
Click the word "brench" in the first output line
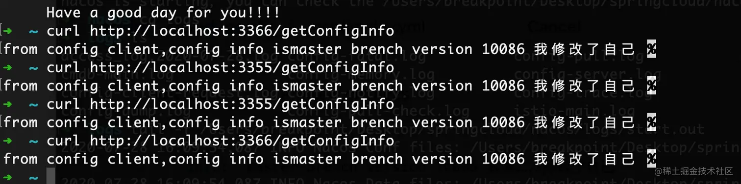377,49
